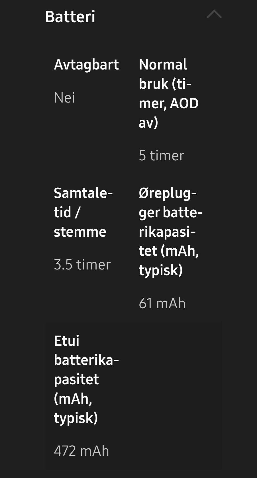Screen dimensions: 257x478
Task: Select the Normal bruk spec label
Action: pyautogui.click(x=168, y=93)
